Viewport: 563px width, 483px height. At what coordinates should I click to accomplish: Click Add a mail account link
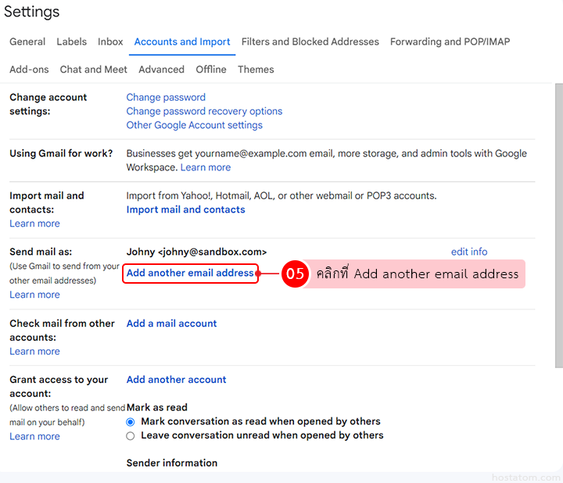click(x=171, y=323)
